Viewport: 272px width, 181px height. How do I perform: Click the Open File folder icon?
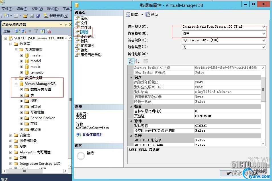click(x=25, y=16)
